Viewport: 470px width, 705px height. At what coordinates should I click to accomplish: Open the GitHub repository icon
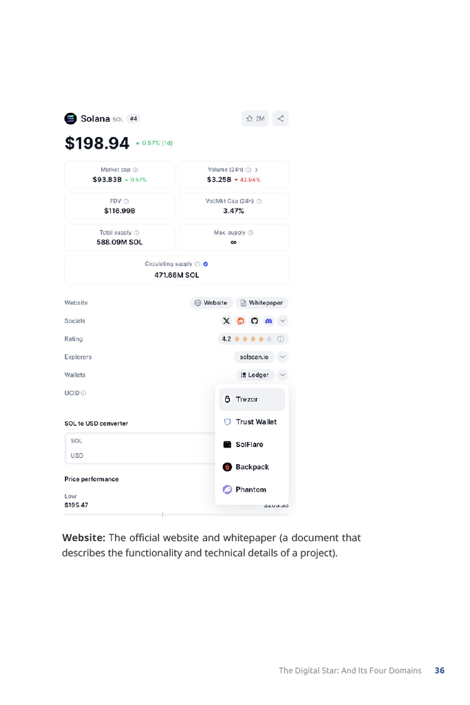255,321
